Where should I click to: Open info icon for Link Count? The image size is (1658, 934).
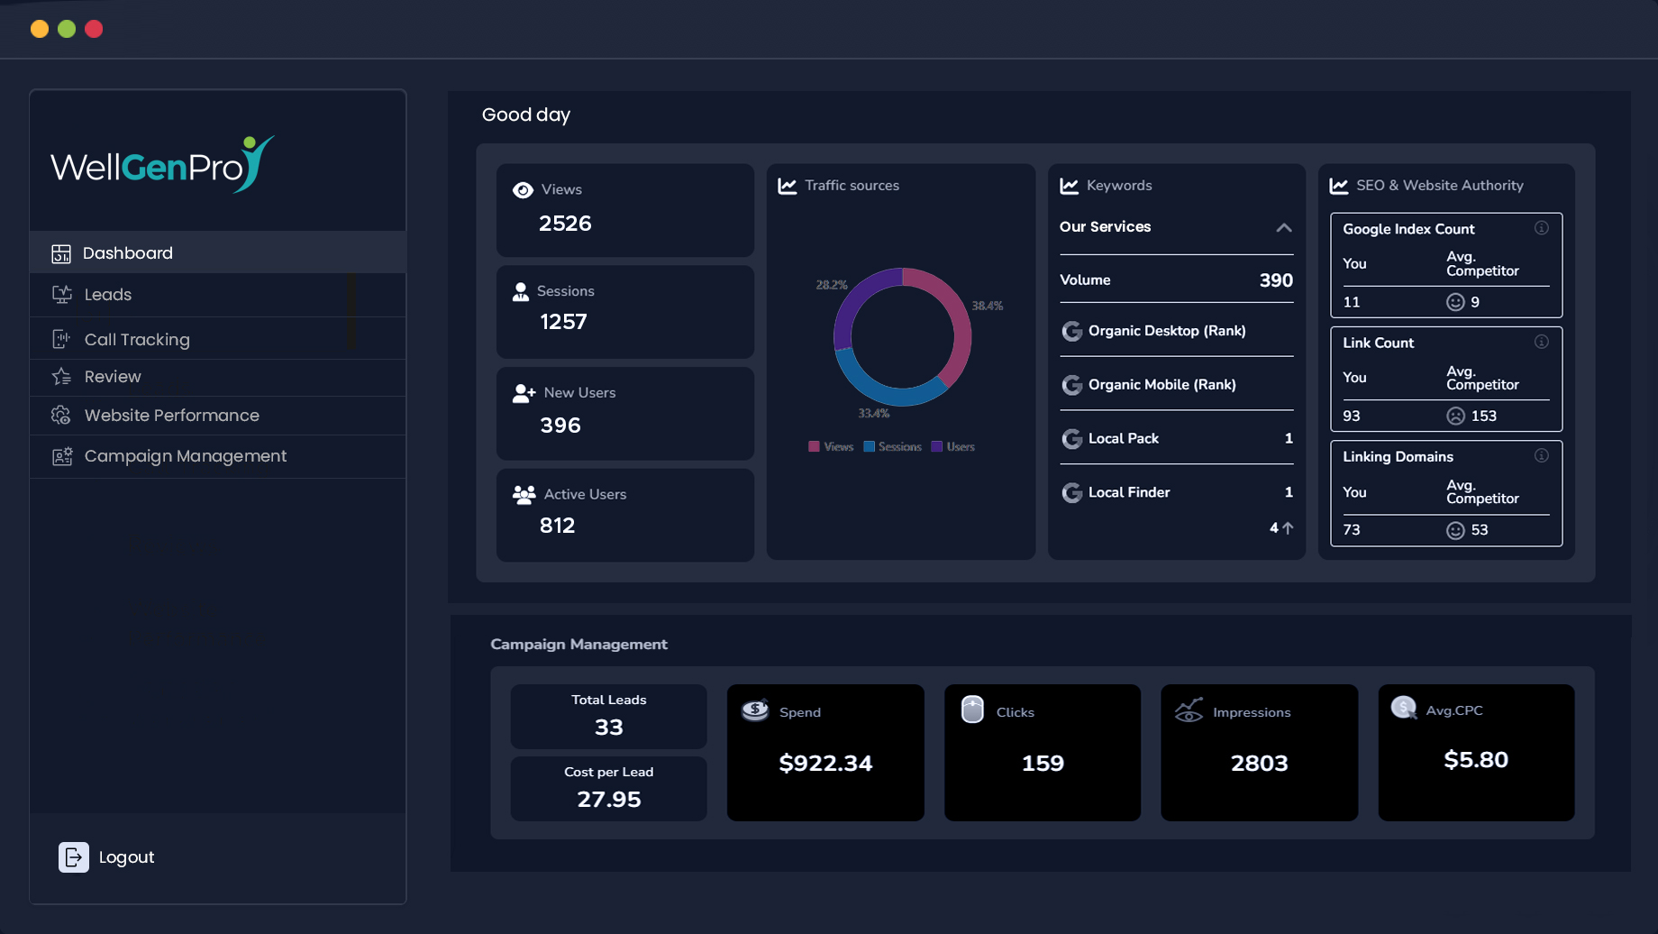point(1542,342)
